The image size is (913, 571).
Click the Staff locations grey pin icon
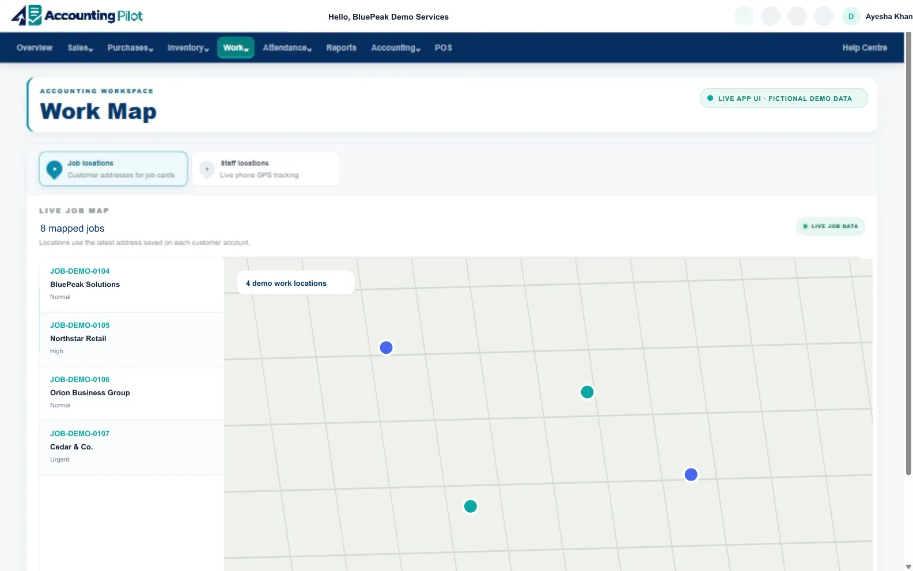tap(207, 169)
